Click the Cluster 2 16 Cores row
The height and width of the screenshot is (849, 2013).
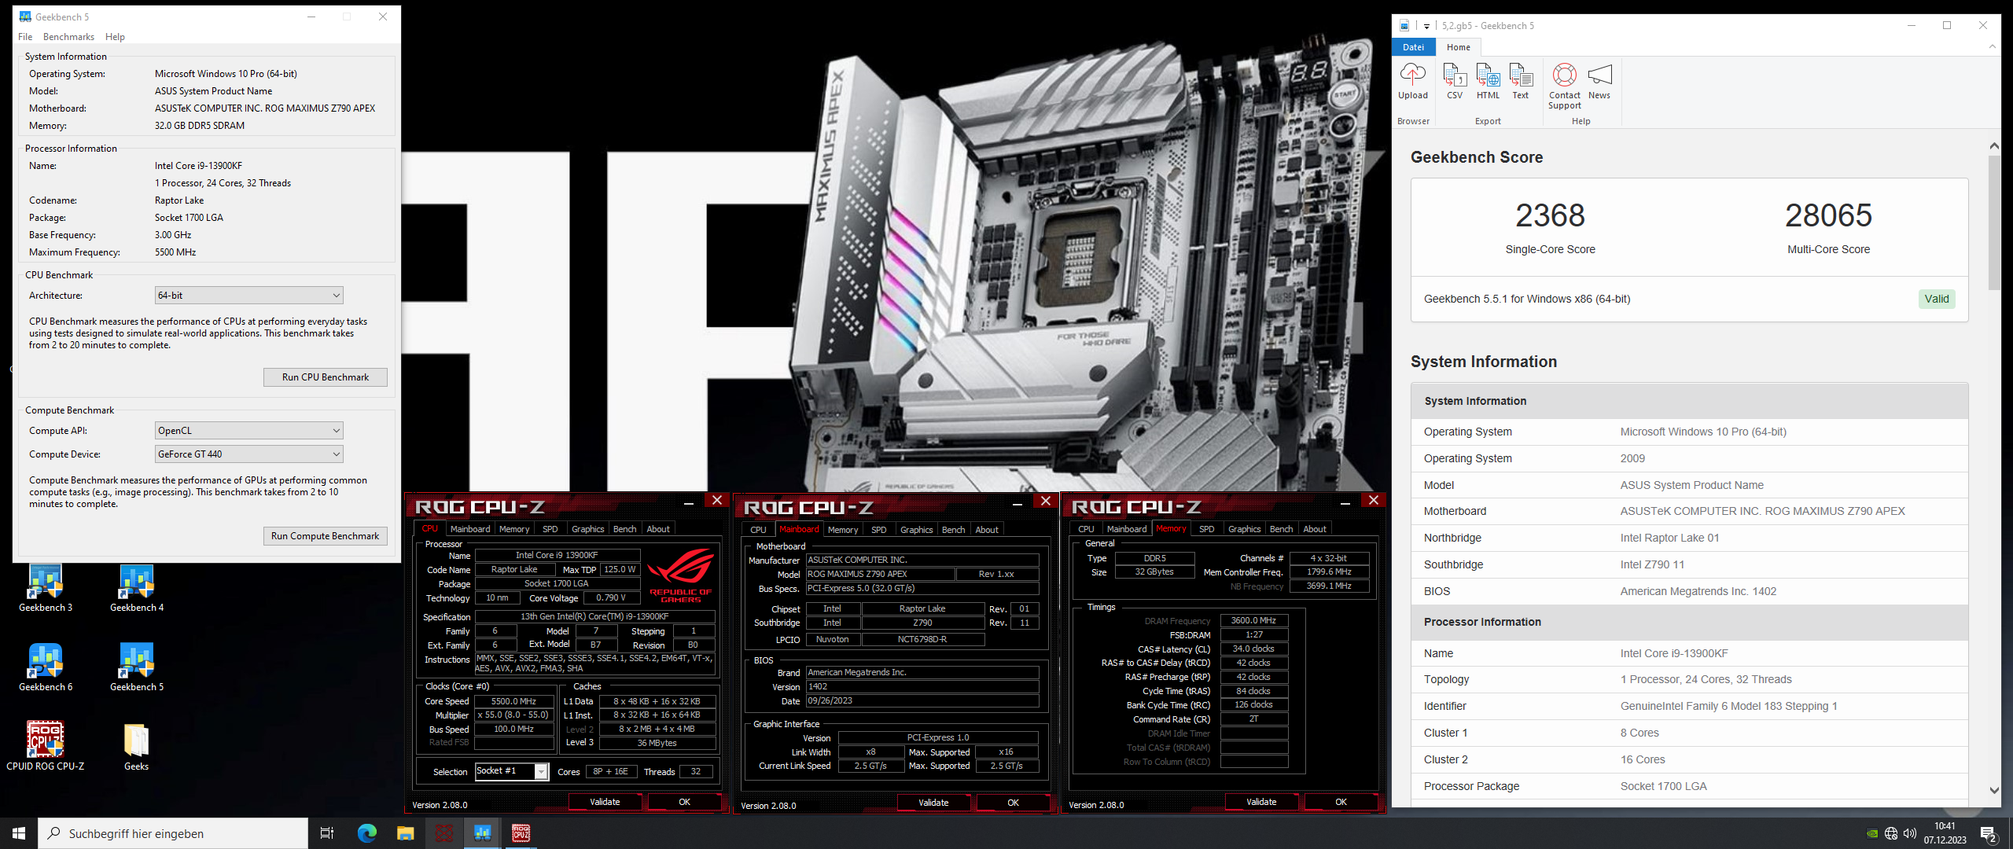point(1689,759)
